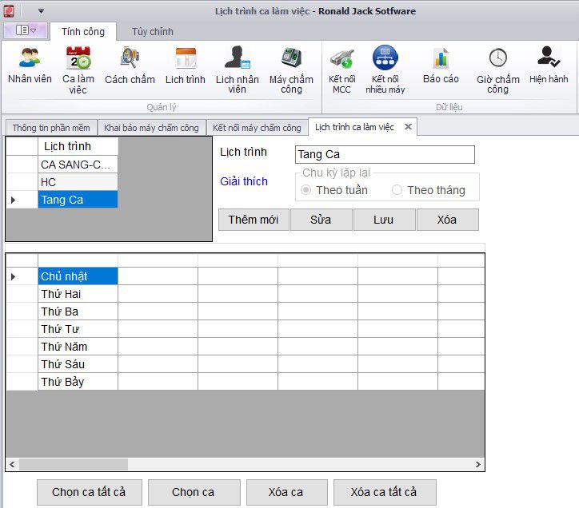Open the Báo cáo report icon
The image size is (579, 508).
[x=441, y=59]
